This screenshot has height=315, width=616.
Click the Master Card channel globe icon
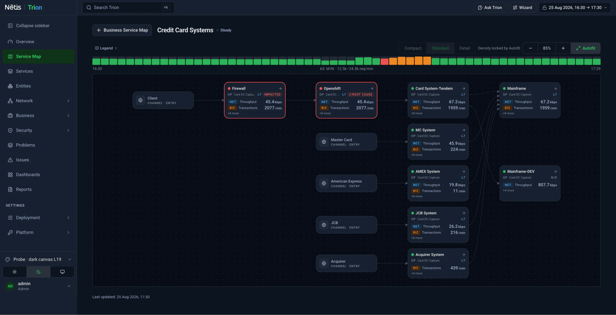324,142
